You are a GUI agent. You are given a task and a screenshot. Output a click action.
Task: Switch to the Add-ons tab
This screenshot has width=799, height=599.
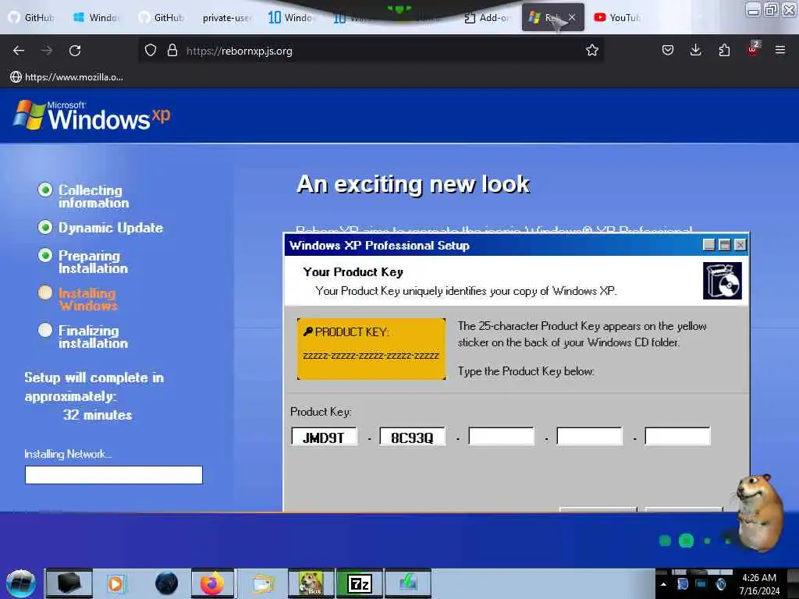487,18
